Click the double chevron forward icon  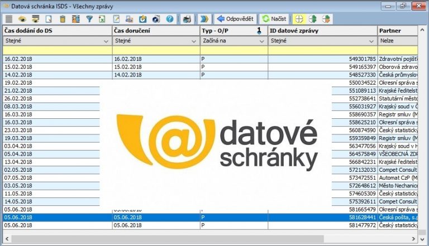[x=204, y=19]
